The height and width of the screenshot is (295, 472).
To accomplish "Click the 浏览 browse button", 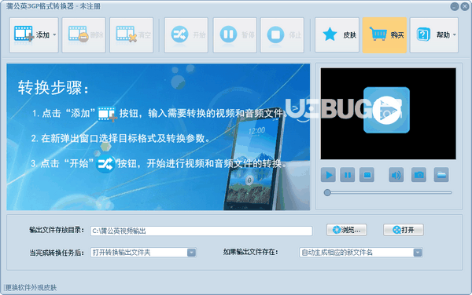I will click(x=347, y=230).
